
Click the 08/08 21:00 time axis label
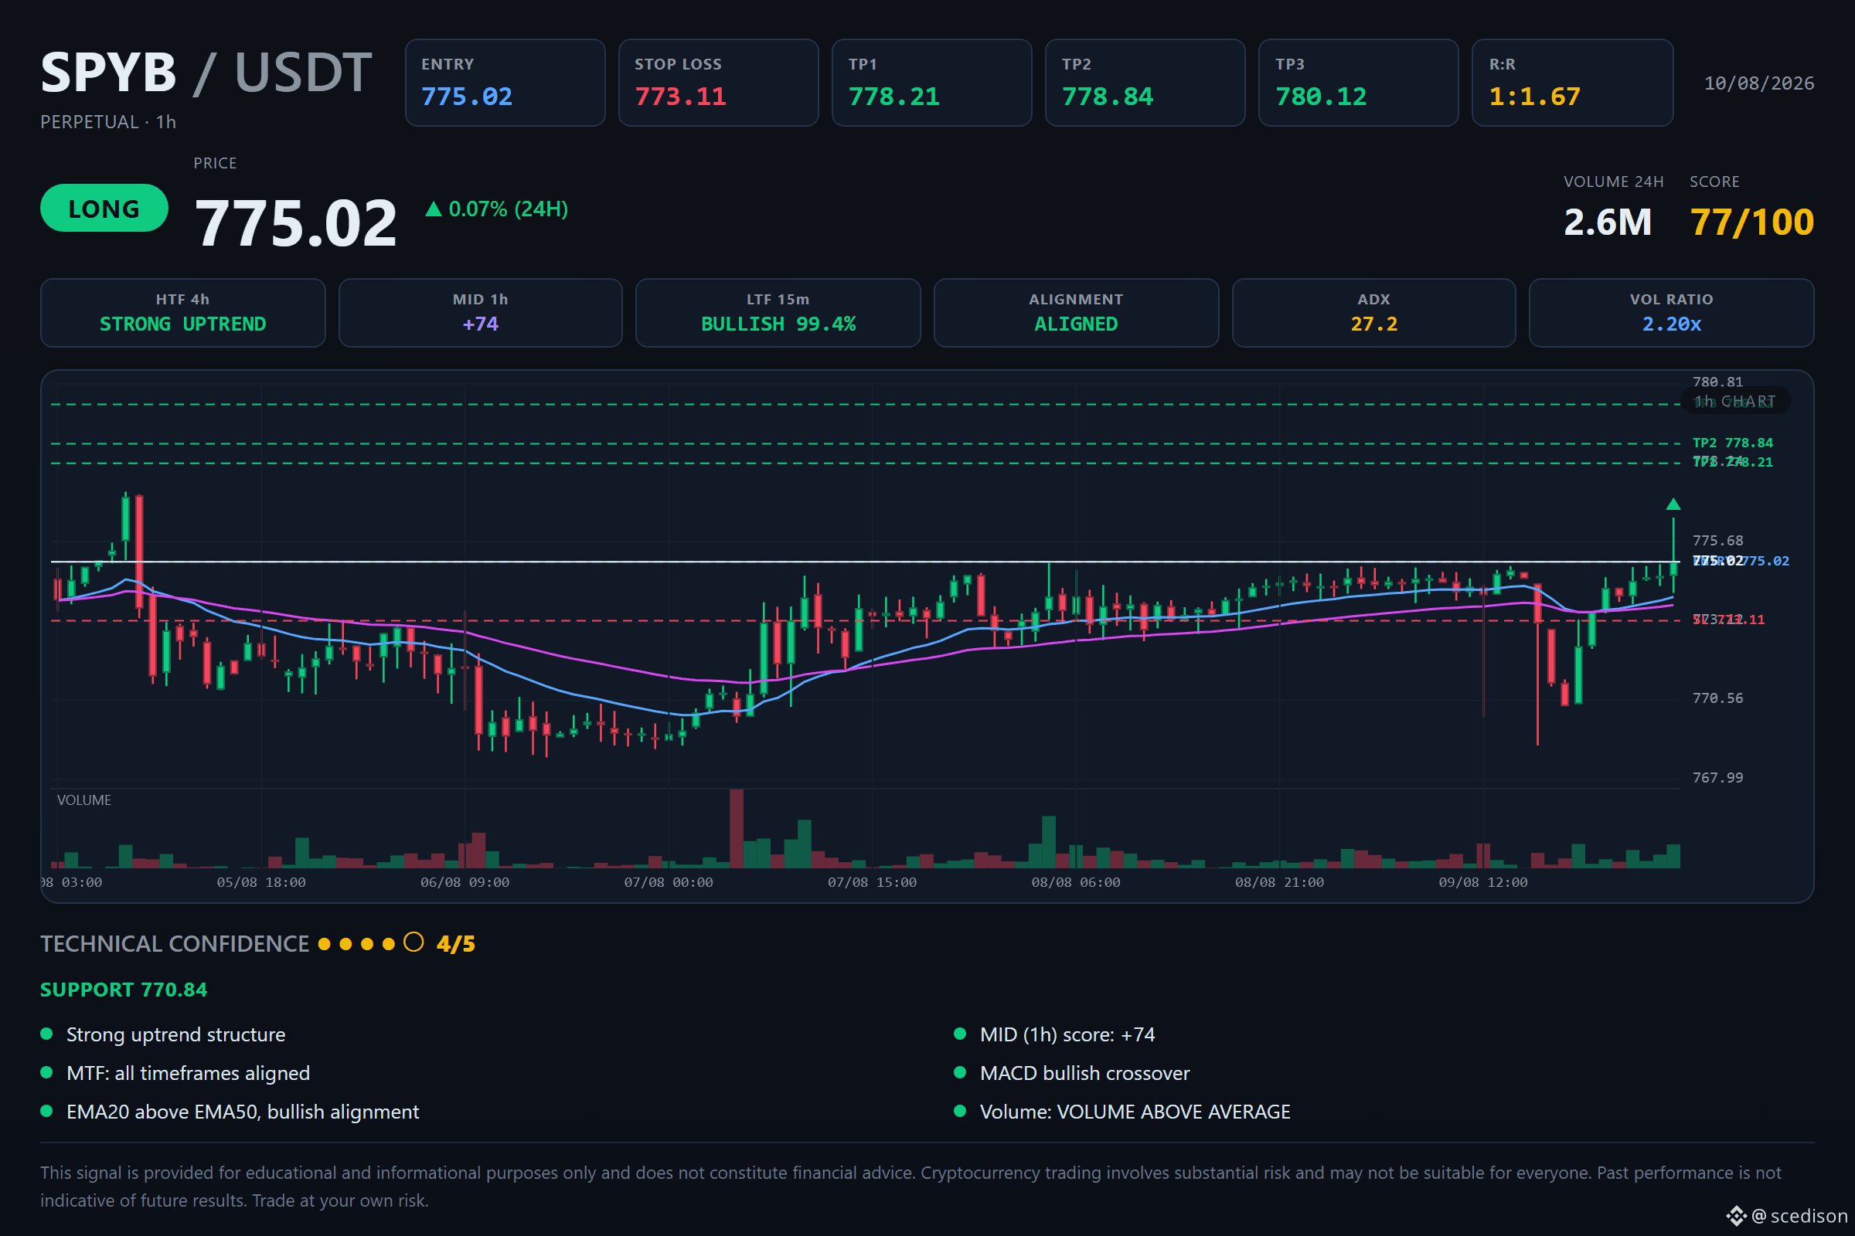click(1279, 883)
